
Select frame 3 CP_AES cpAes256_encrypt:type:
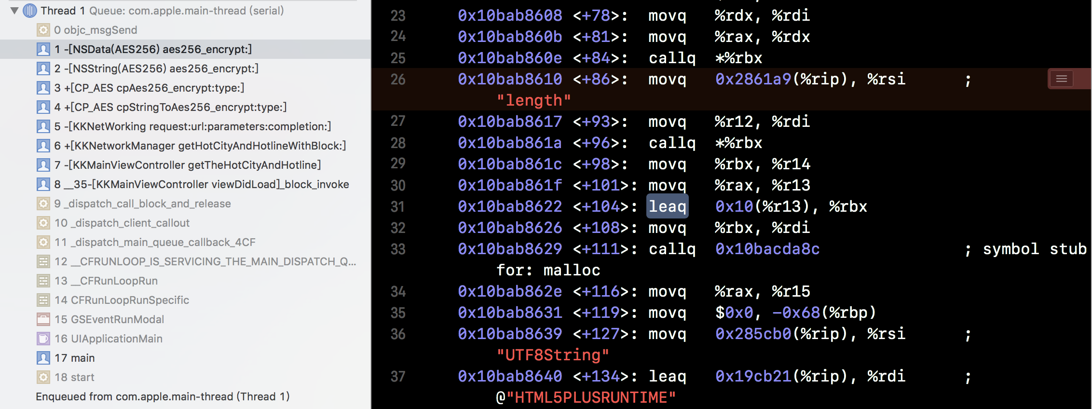pos(149,88)
